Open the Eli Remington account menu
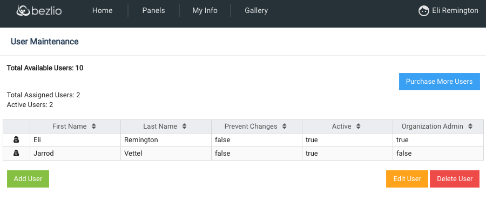 448,11
